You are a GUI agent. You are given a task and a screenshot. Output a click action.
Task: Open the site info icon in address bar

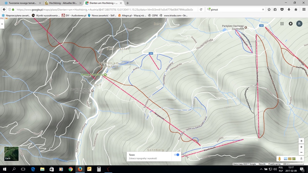pos(10,10)
